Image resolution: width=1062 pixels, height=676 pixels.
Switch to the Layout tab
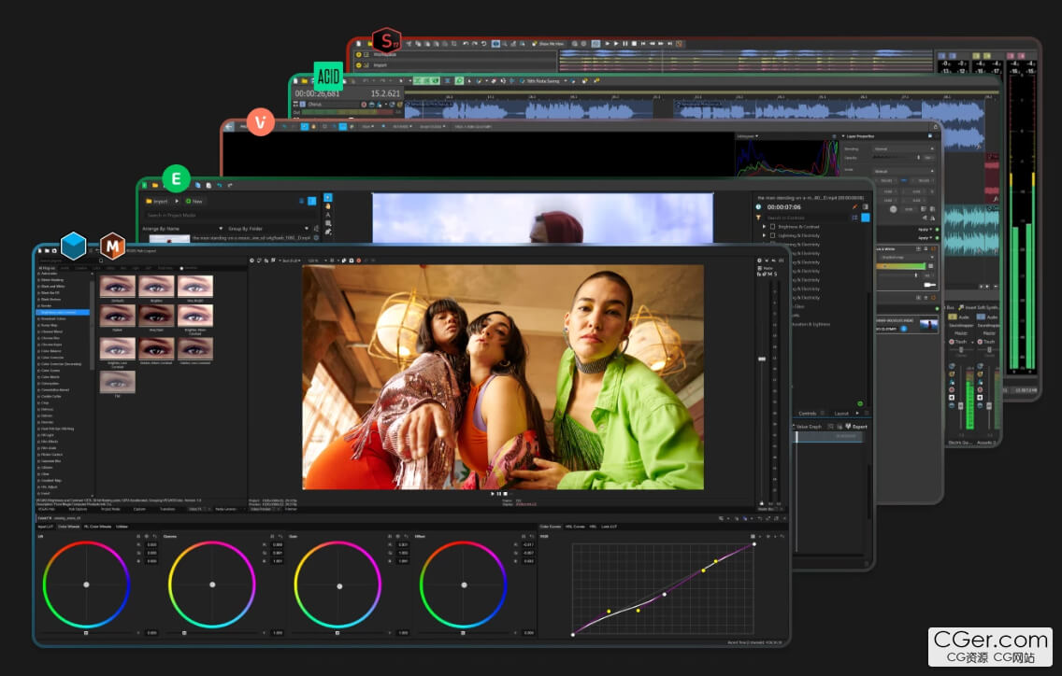pos(841,413)
